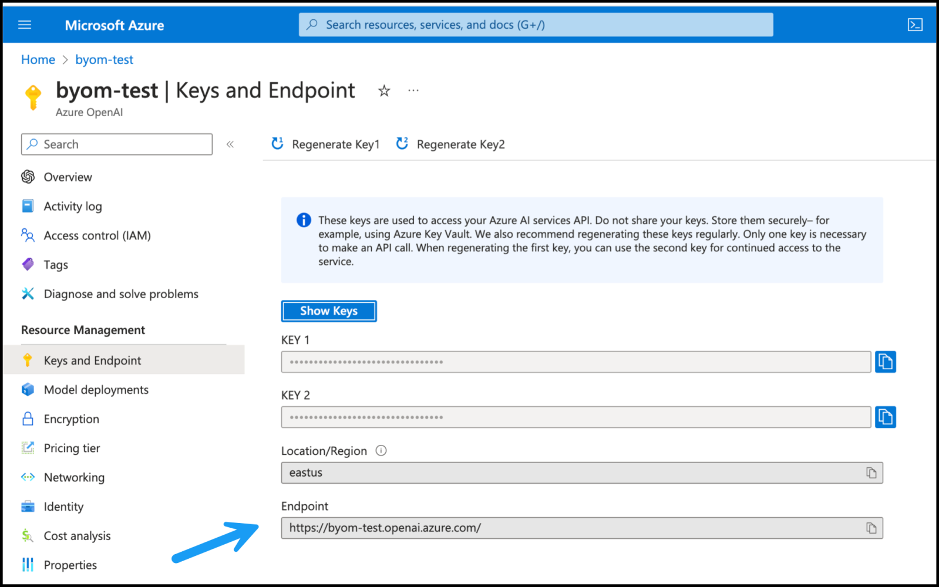939x587 pixels.
Task: Open Pricing tier page
Action: point(72,448)
